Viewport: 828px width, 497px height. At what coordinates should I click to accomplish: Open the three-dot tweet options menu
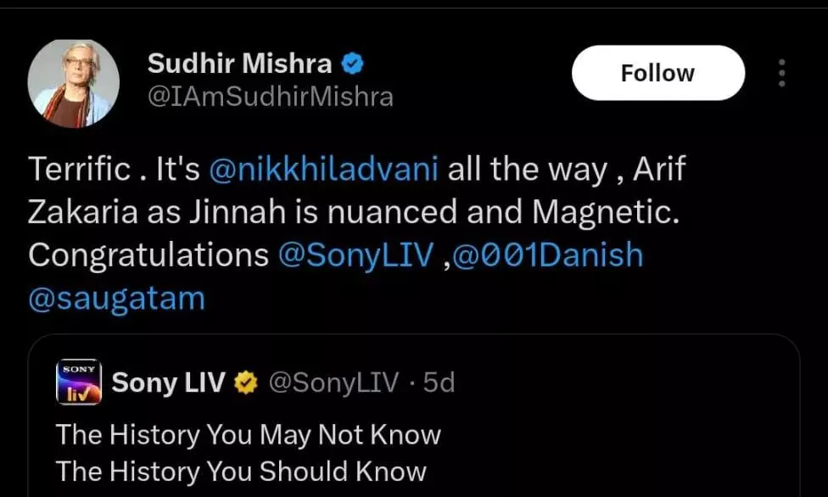pos(780,75)
